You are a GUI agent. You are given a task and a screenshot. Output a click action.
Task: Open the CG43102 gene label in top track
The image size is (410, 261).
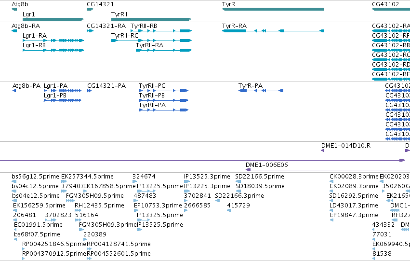[385, 4]
